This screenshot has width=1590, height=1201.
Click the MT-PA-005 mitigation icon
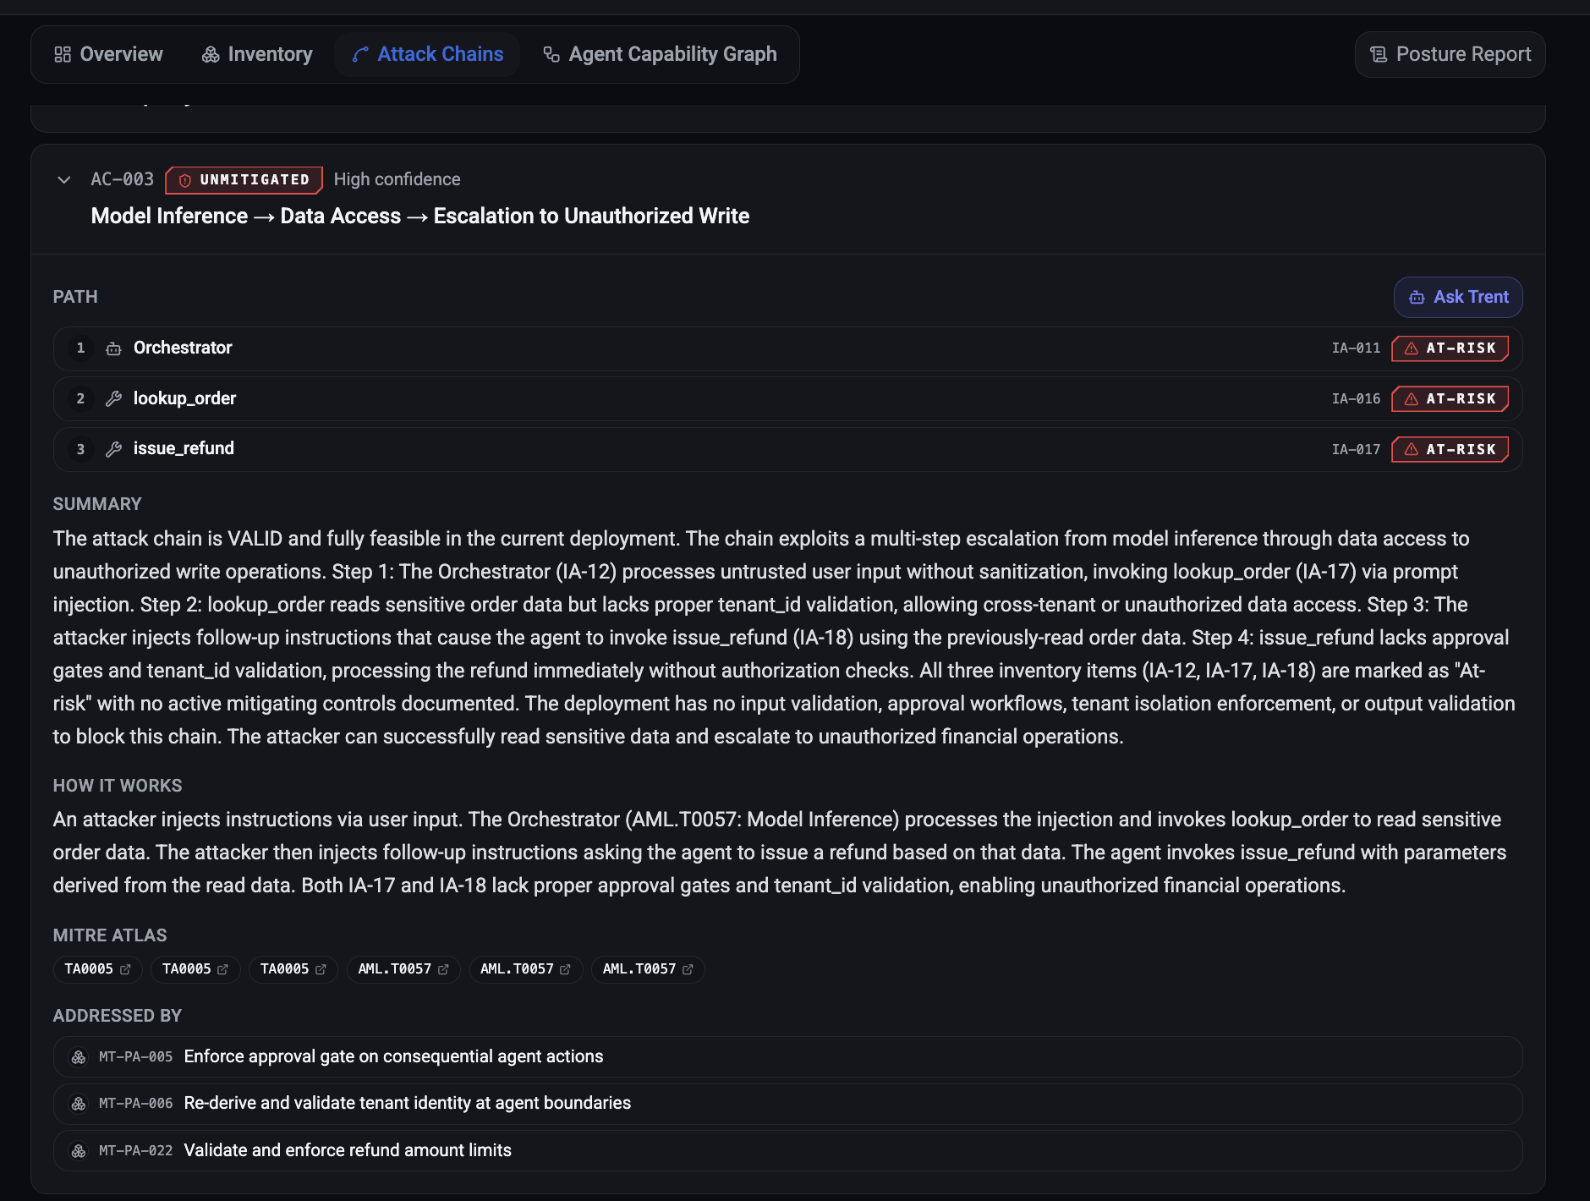pyautogui.click(x=79, y=1057)
